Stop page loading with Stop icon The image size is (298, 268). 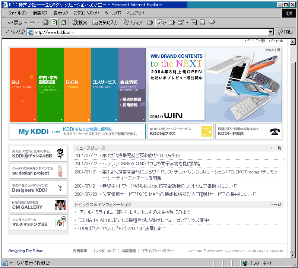coord(45,23)
